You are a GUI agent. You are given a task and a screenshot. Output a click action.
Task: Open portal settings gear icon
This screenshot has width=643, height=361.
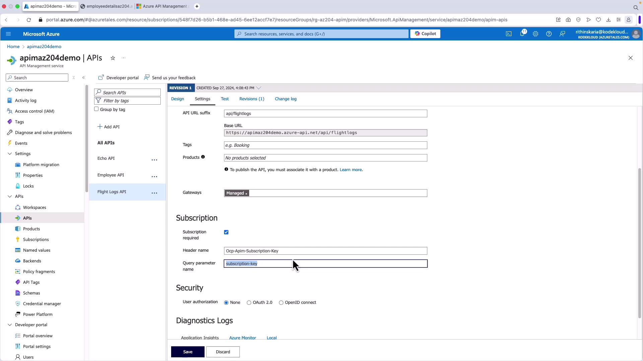click(535, 34)
